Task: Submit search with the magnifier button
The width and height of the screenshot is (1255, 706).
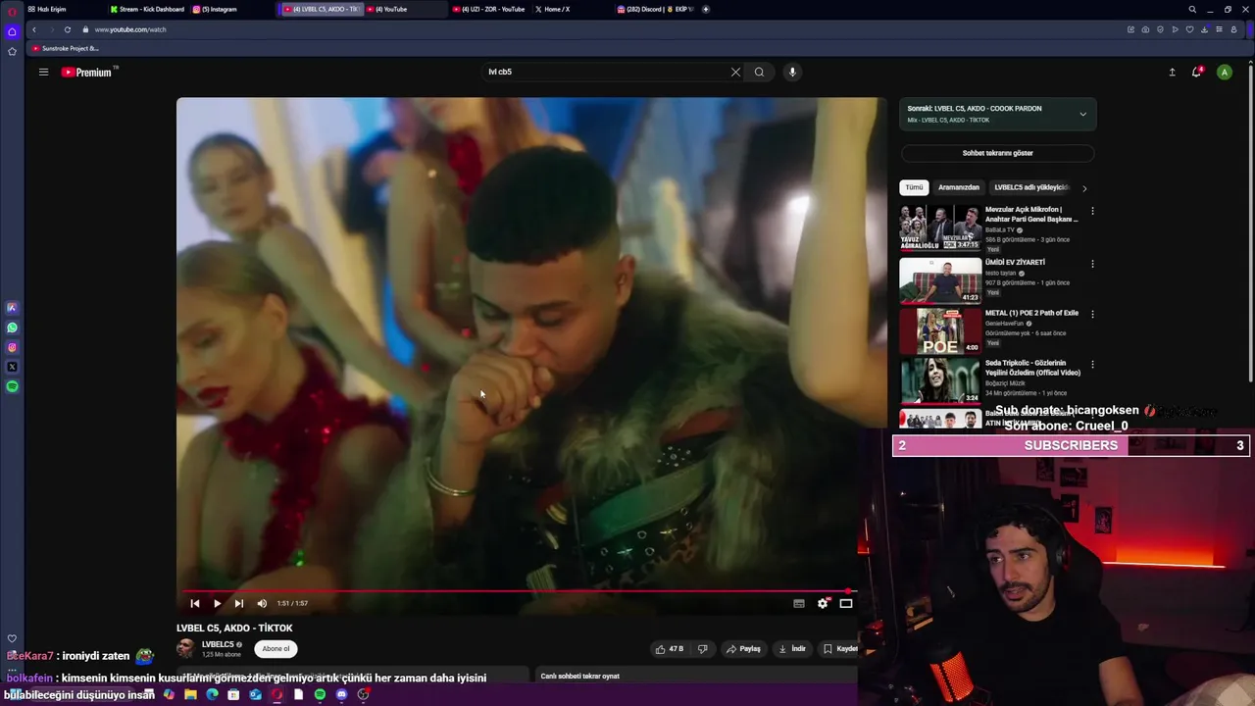Action: click(759, 72)
